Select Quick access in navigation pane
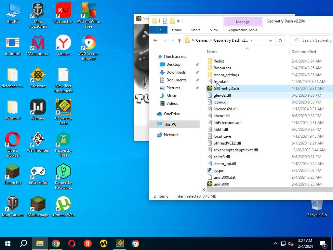The width and height of the screenshot is (333, 250). click(x=175, y=57)
